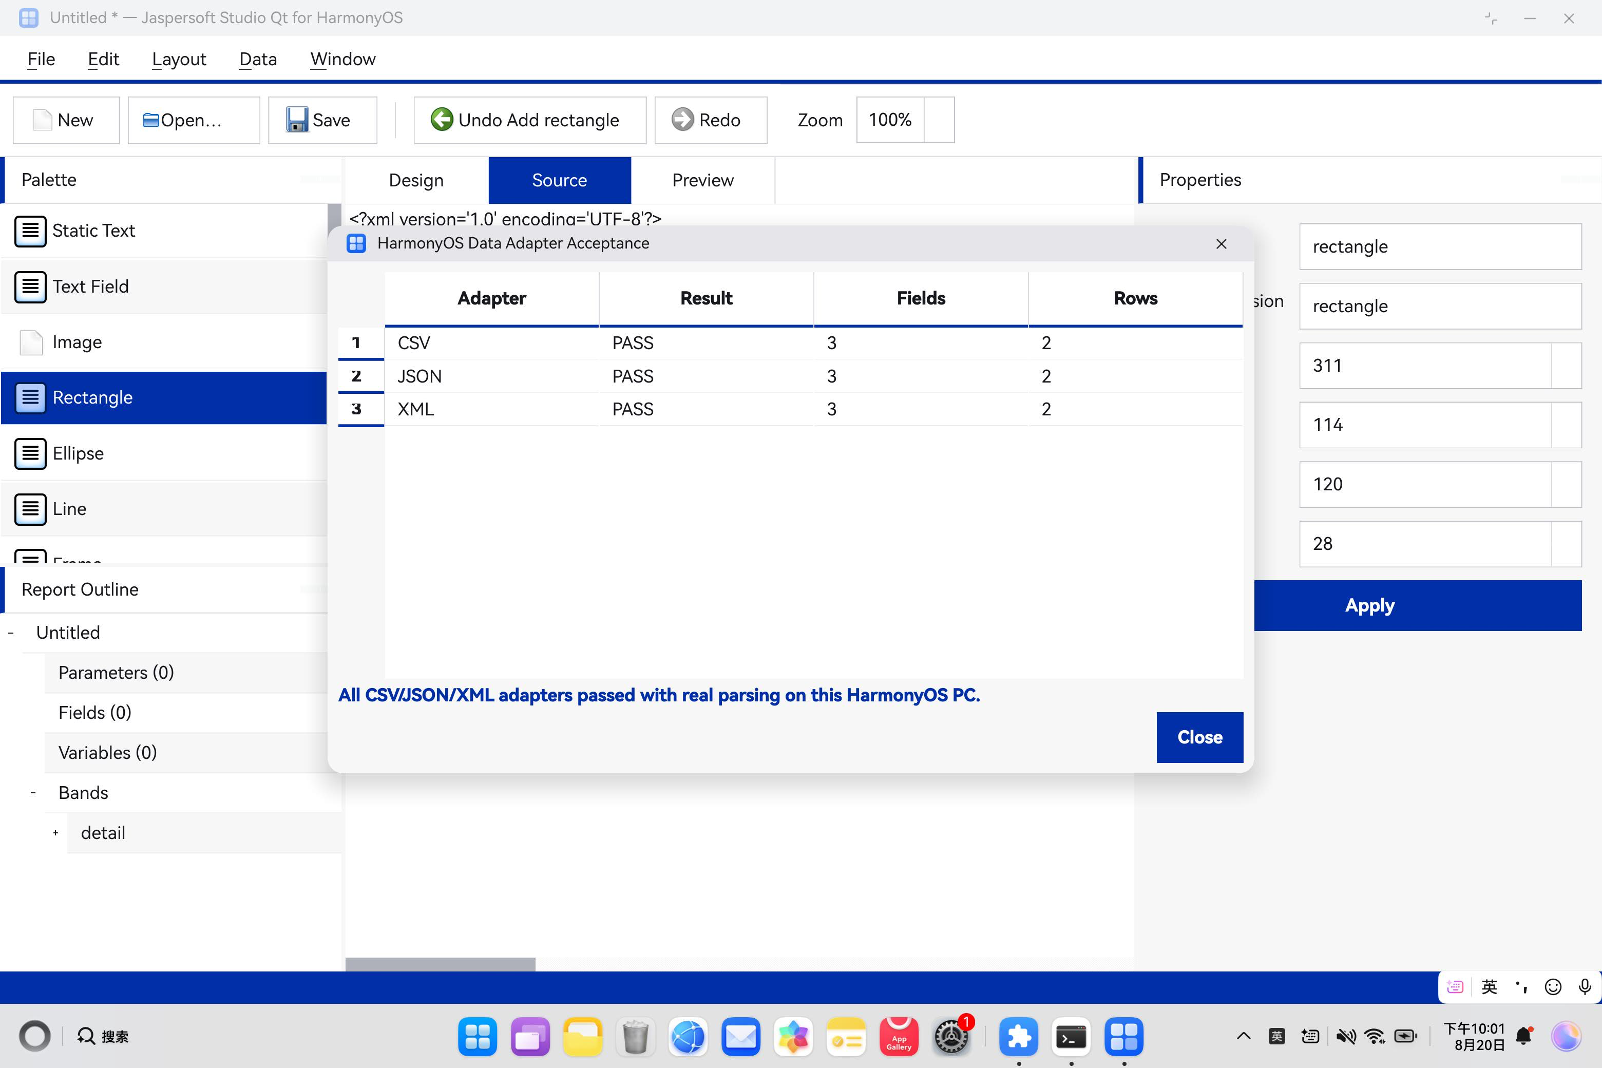The width and height of the screenshot is (1602, 1068).
Task: Click the stepper on the 28 field
Action: 1566,544
